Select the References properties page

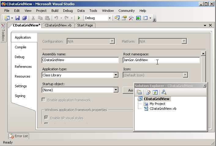coord(23,67)
